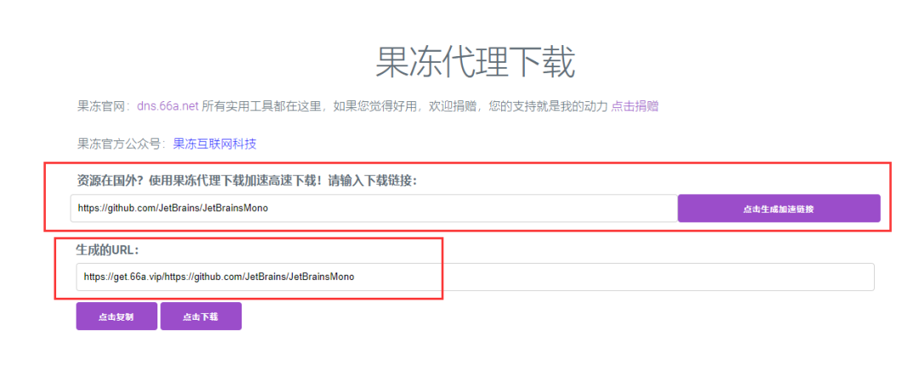Open the 果冻互联网科技 public account link
Screen dimensions: 919x376
click(x=214, y=144)
